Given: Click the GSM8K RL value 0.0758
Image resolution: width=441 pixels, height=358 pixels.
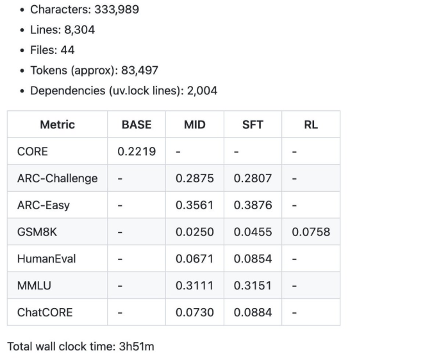Looking at the screenshot, I should (x=311, y=232).
